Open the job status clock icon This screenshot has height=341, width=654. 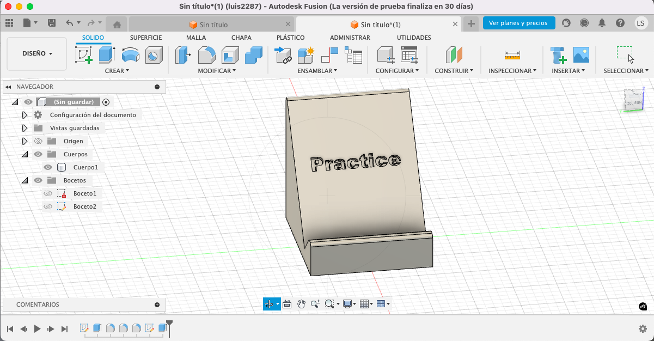[x=584, y=23]
